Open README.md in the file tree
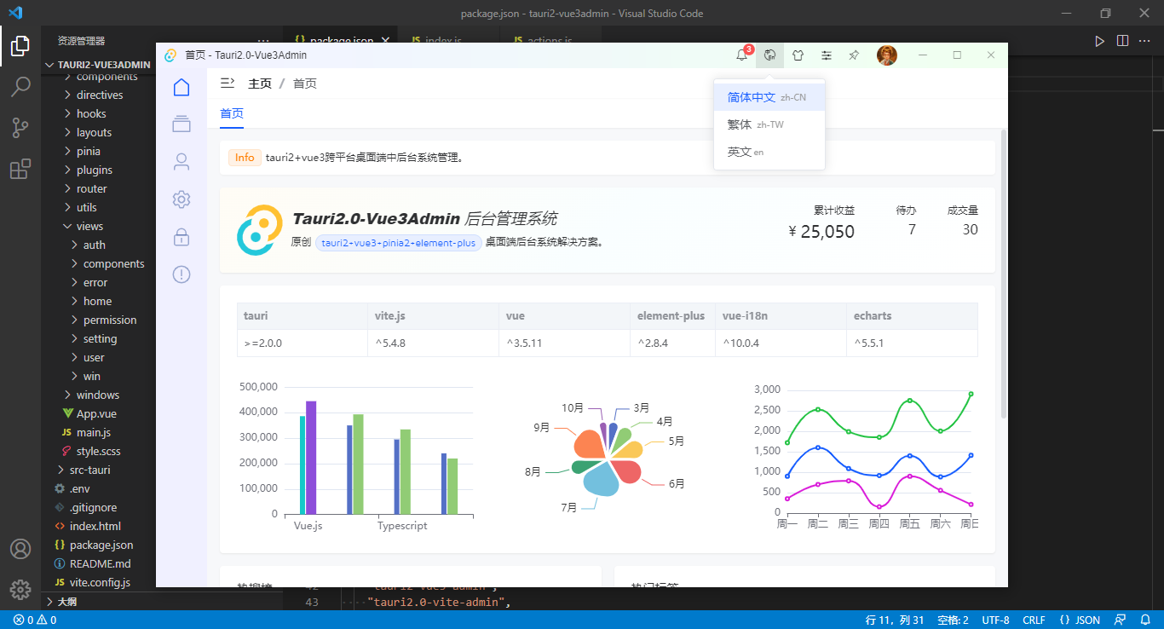Viewport: 1164px width, 629px height. click(100, 563)
